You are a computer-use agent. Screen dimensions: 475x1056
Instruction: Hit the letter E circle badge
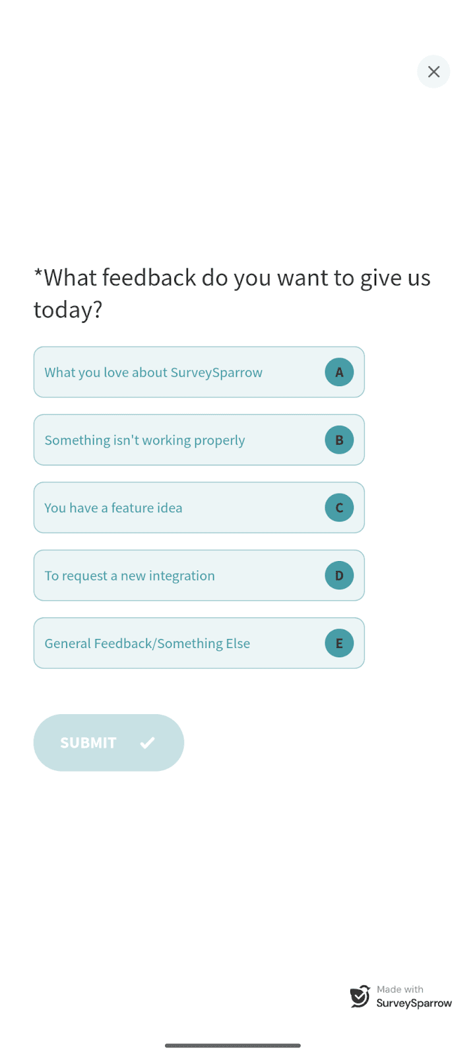(x=339, y=643)
